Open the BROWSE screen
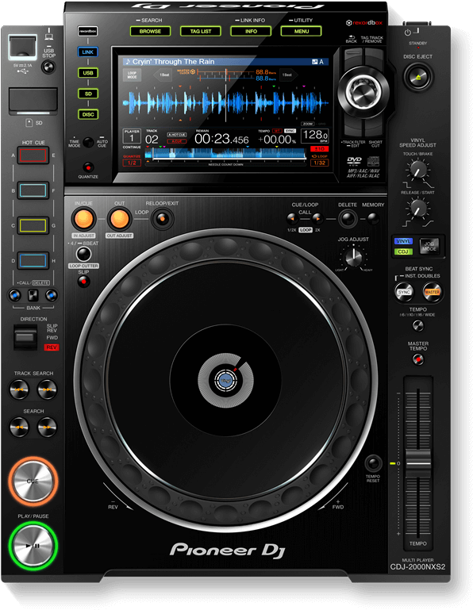The height and width of the screenshot is (610, 473). (x=150, y=31)
